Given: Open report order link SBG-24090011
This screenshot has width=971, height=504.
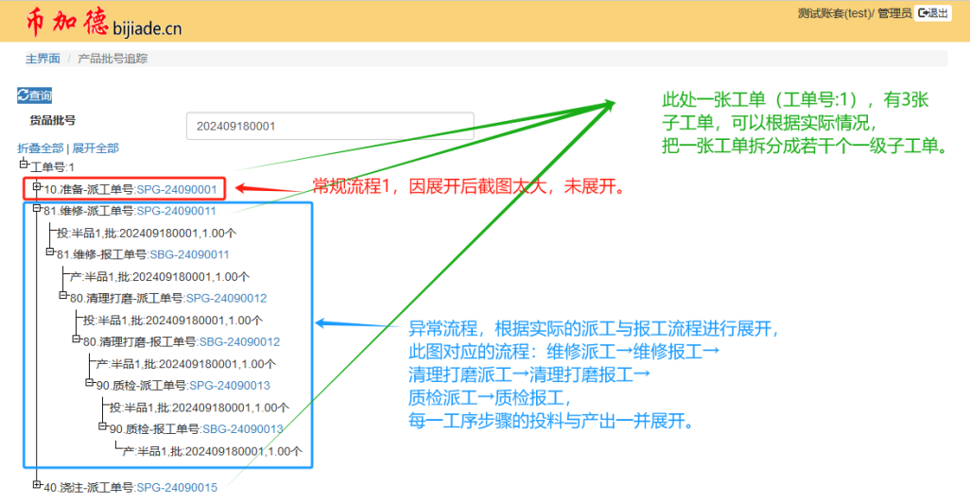Looking at the screenshot, I should pyautogui.click(x=189, y=254).
